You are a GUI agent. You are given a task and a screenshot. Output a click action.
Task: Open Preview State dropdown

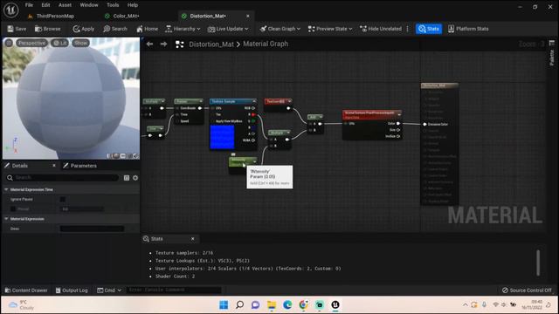coord(330,29)
